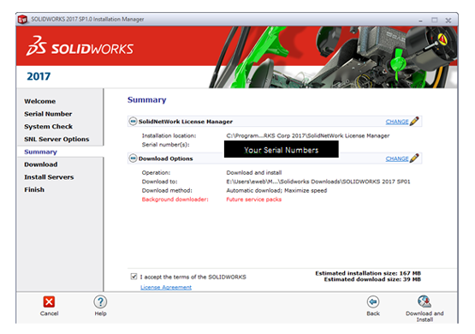Click pencil icon beside SolidNetWork License Manager
Viewport: 475px width, 334px height.
coord(414,122)
